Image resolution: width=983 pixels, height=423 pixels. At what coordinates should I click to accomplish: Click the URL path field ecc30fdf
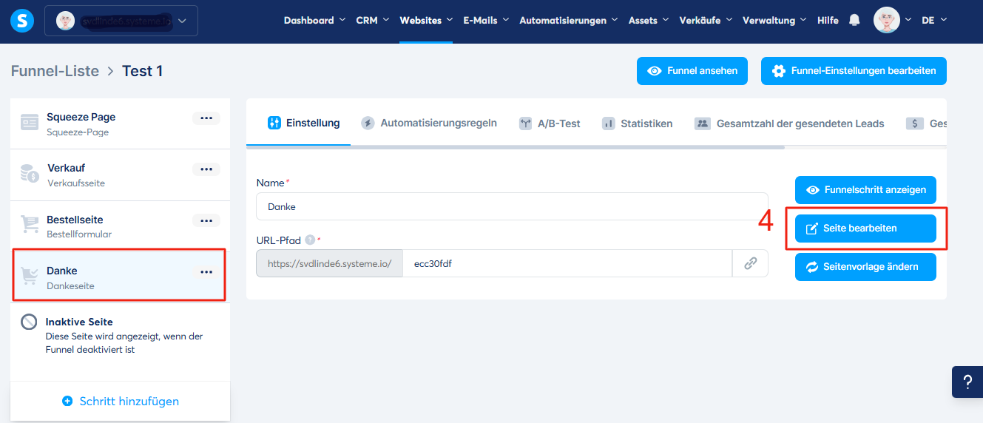567,263
